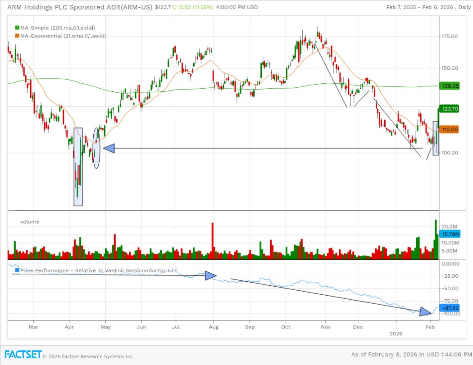The width and height of the screenshot is (473, 365).
Task: Click the May label on time axis
Action: point(105,327)
